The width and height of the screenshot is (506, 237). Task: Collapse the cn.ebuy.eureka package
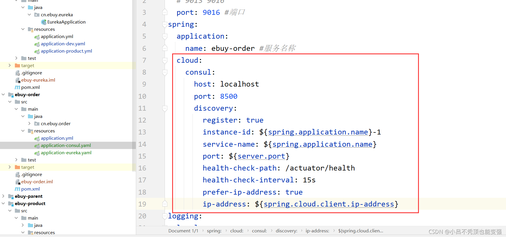tap(29, 15)
